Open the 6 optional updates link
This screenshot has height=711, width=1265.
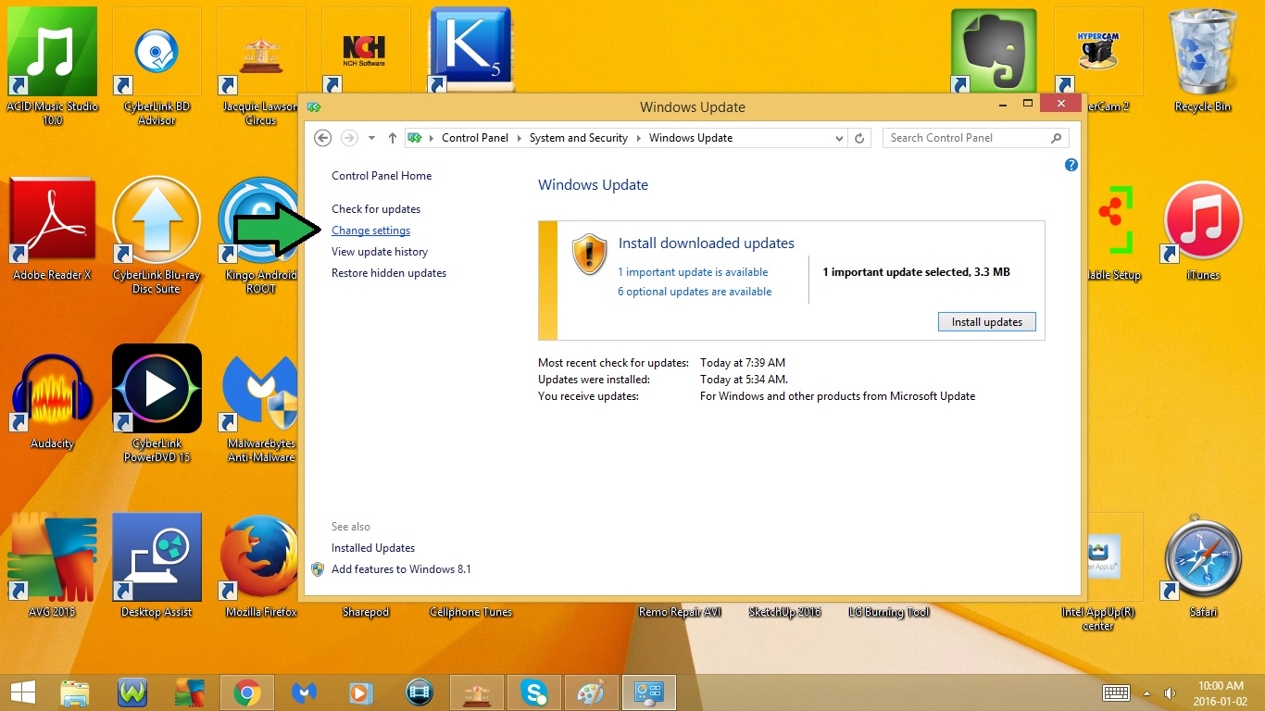click(695, 292)
